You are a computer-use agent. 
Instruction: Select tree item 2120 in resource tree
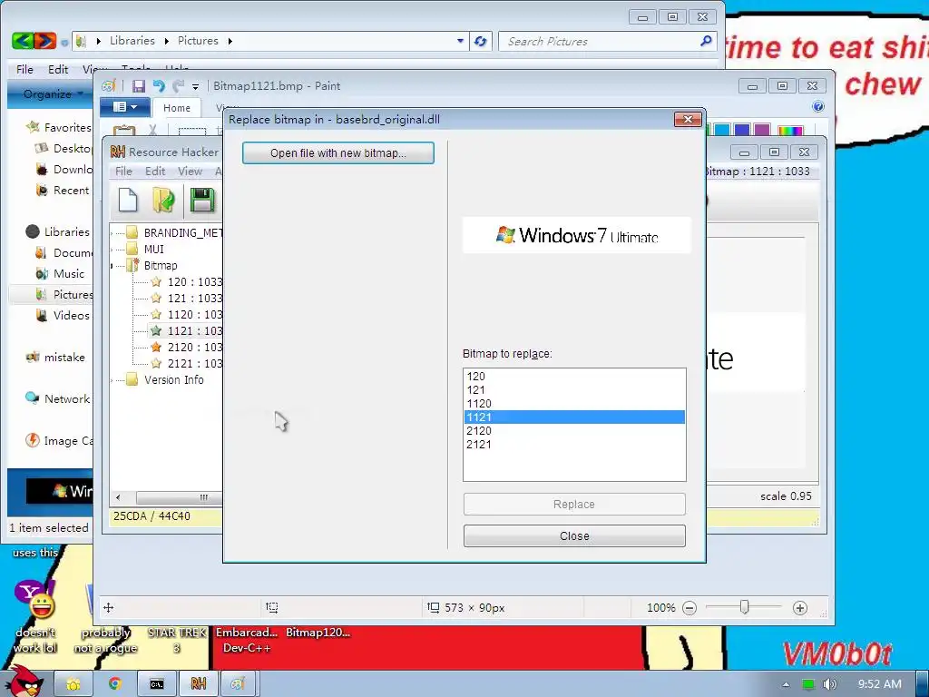[194, 348]
